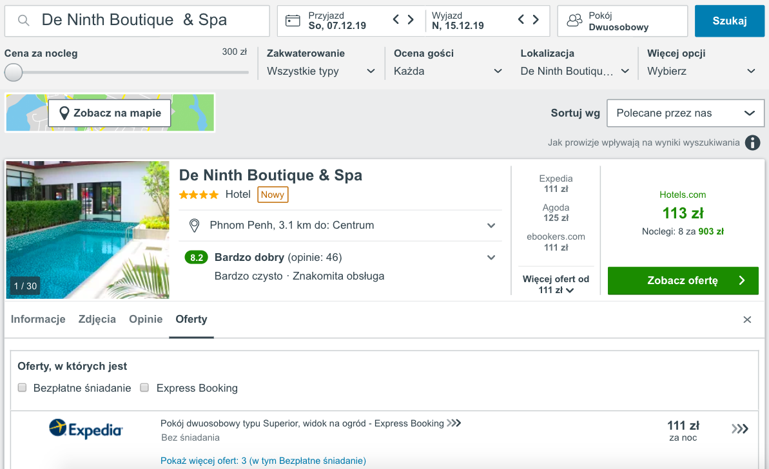Click the triple chevron beside 111 zł
The width and height of the screenshot is (769, 469).
[739, 429]
